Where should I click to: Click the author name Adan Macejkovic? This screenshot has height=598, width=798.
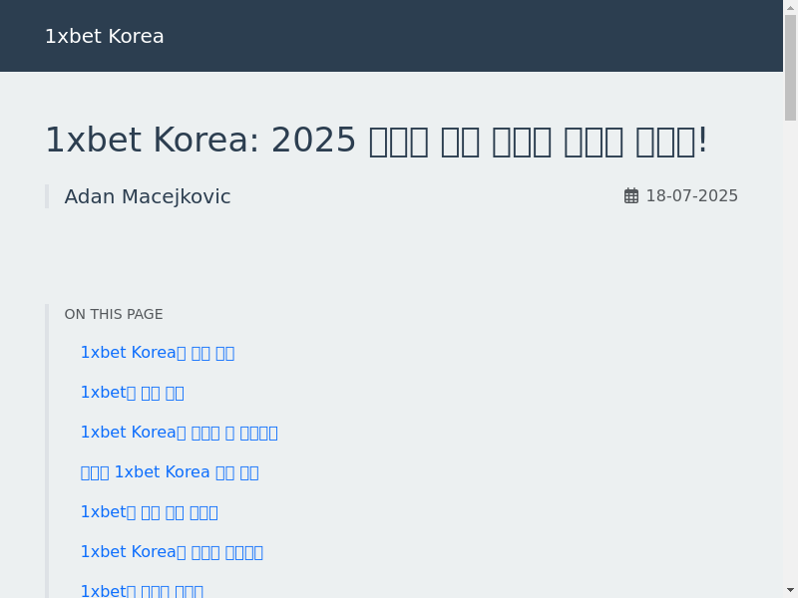pyautogui.click(x=148, y=197)
